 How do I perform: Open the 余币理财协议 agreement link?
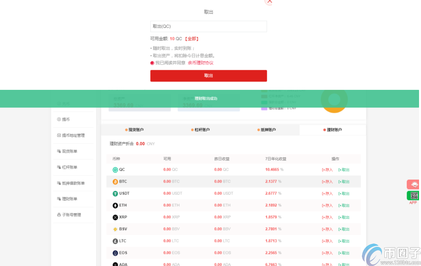pos(200,63)
